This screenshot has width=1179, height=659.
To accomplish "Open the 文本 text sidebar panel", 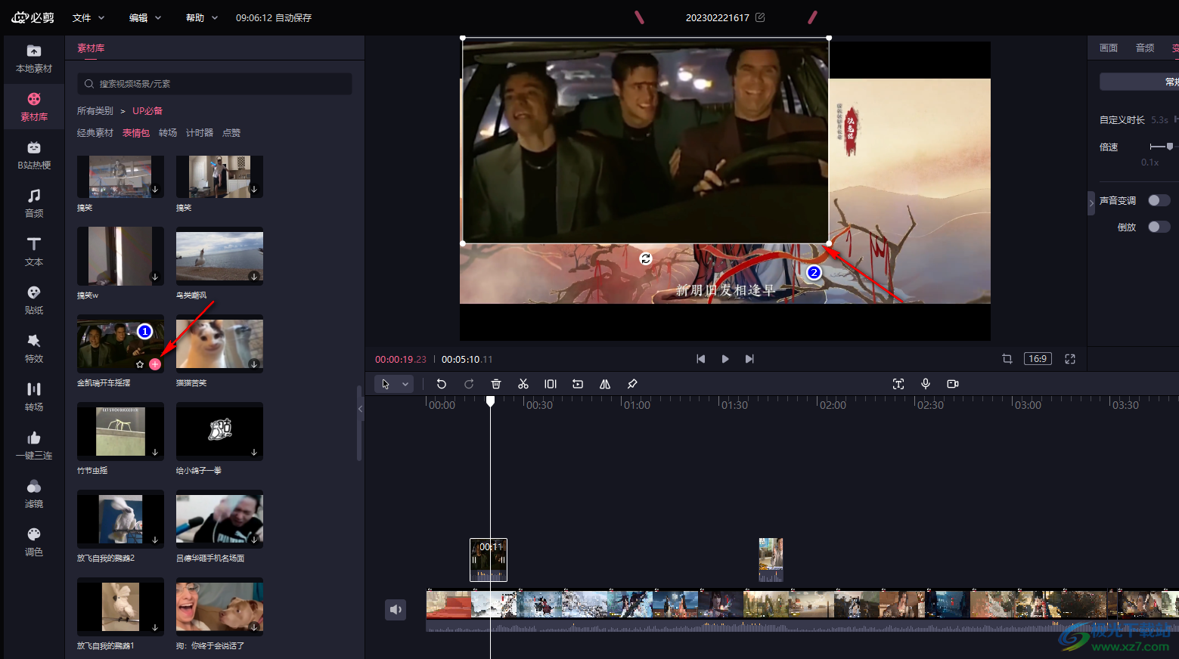I will [x=34, y=252].
